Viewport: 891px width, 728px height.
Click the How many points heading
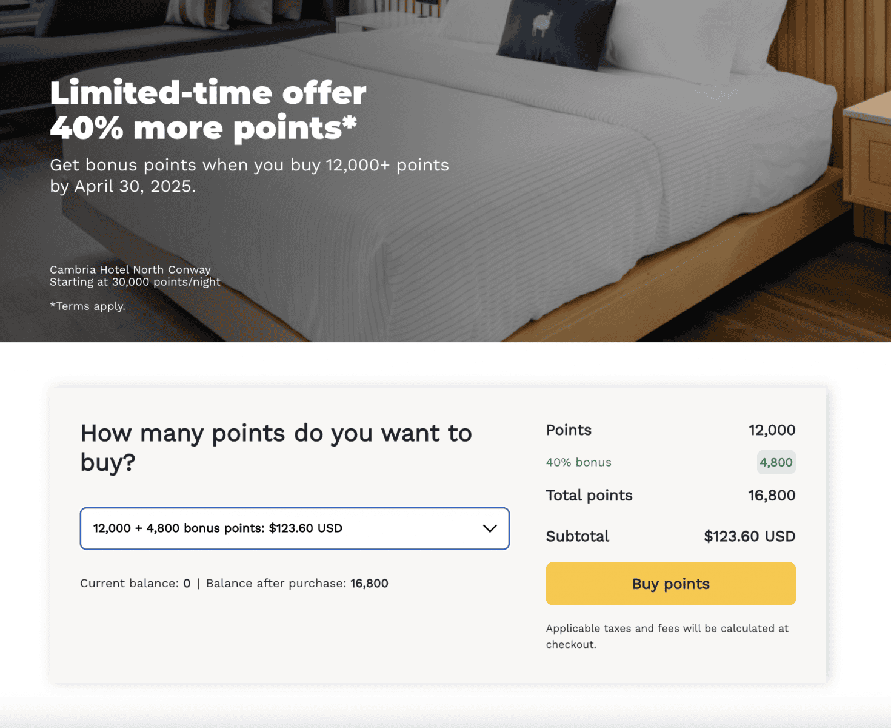coord(276,448)
